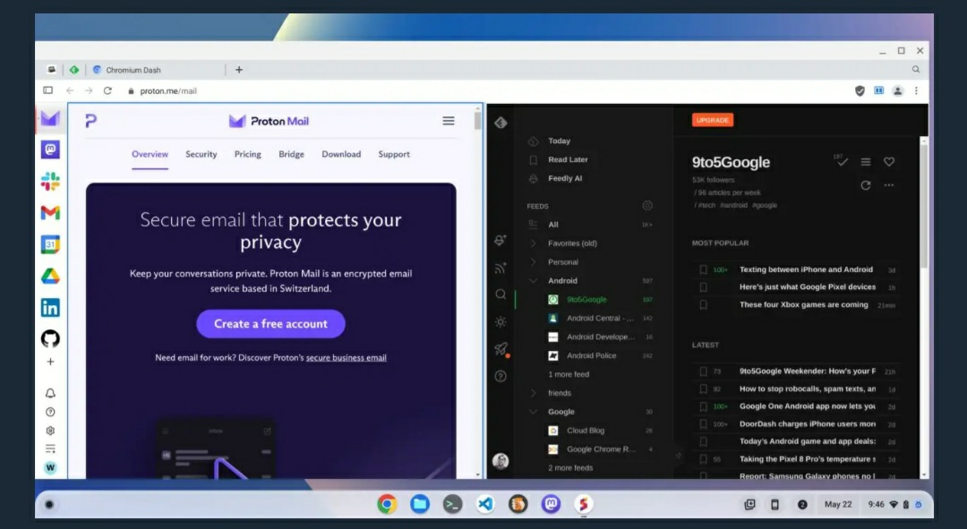Viewport: 967px width, 529px height.
Task: Open Read Later in Feedly
Action: pos(568,159)
